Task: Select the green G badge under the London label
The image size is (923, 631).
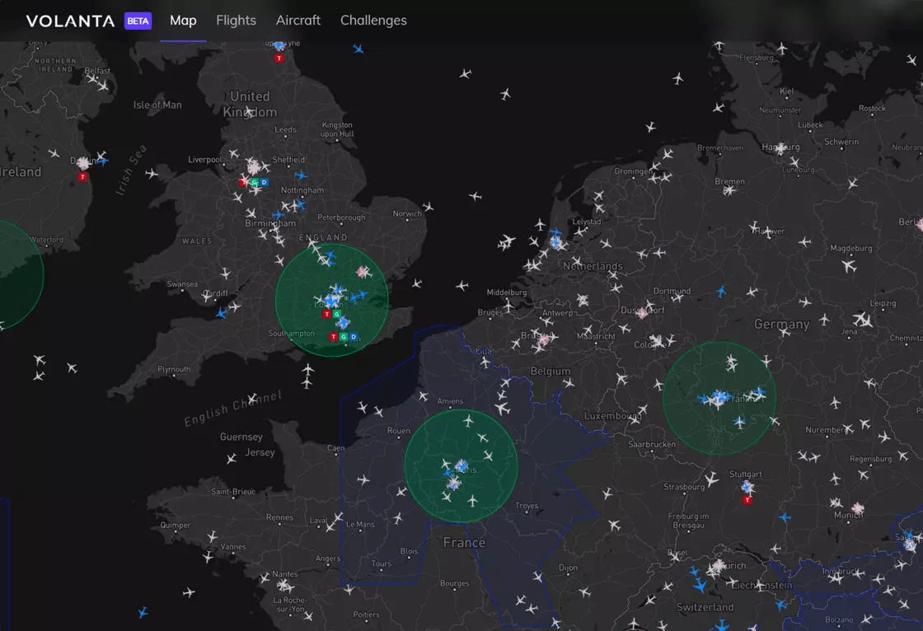Action: 337,314
